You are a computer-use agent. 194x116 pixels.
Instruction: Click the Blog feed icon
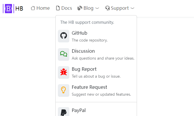[80, 8]
